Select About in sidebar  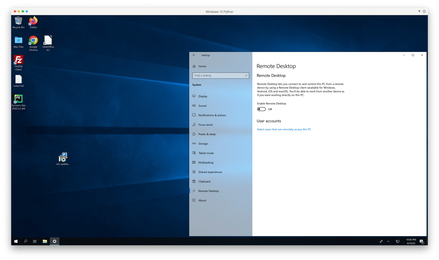(221, 200)
